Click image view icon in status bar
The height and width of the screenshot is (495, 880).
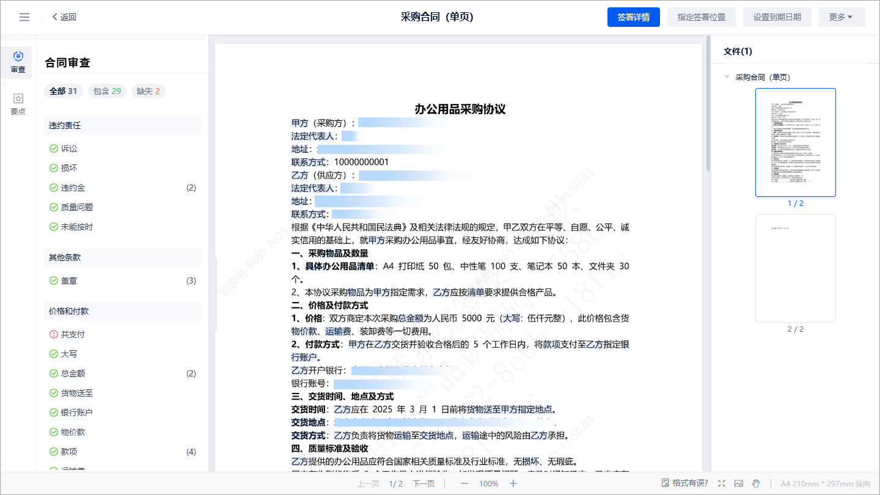739,483
